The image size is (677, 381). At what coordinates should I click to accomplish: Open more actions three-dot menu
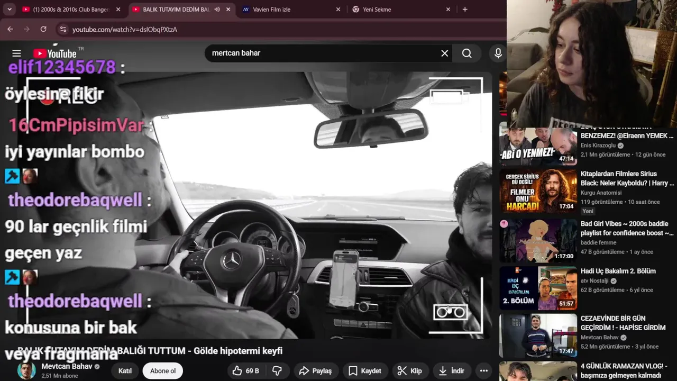tap(483, 371)
